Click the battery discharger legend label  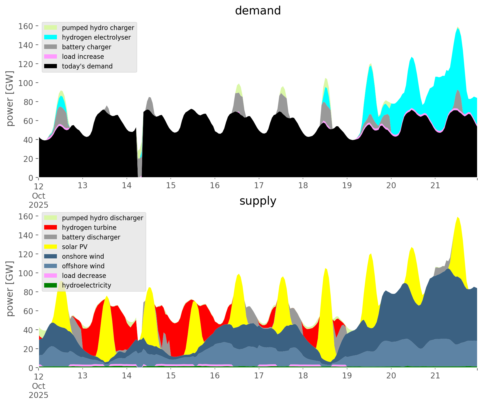point(91,237)
